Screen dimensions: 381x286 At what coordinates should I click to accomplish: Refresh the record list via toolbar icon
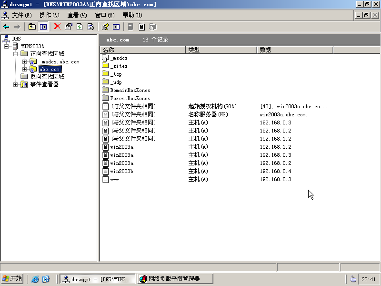79,27
